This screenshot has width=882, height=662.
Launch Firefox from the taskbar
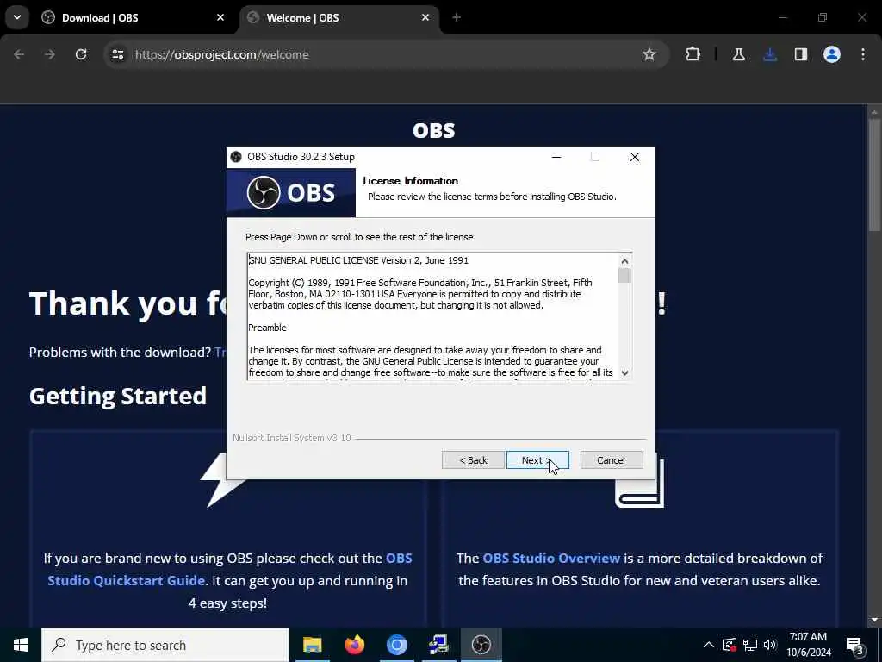(354, 645)
